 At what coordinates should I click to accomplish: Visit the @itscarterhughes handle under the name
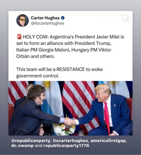coord(48,23)
